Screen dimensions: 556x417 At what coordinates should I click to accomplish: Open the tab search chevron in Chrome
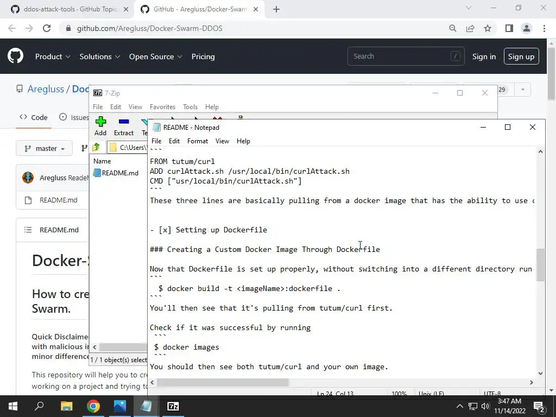469,8
